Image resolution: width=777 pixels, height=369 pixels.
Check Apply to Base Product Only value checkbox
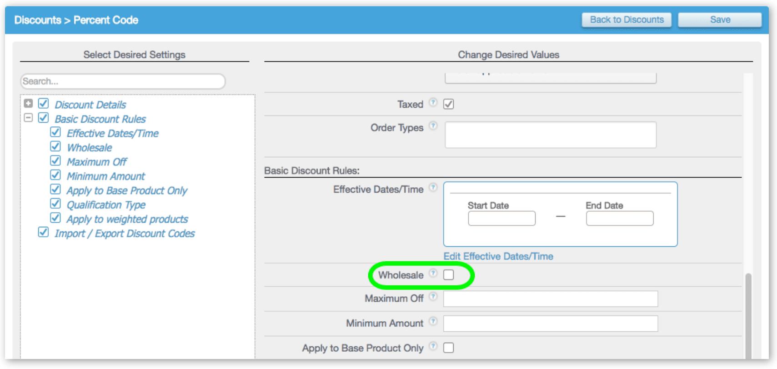448,348
